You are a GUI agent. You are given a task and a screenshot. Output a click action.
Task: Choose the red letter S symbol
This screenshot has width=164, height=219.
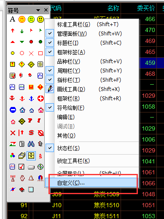tap(31, 133)
